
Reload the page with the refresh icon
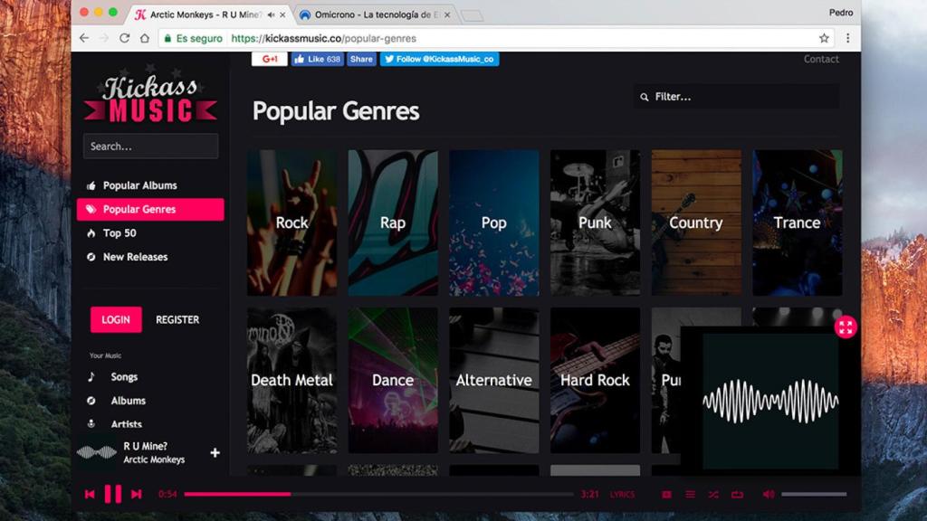pos(122,38)
